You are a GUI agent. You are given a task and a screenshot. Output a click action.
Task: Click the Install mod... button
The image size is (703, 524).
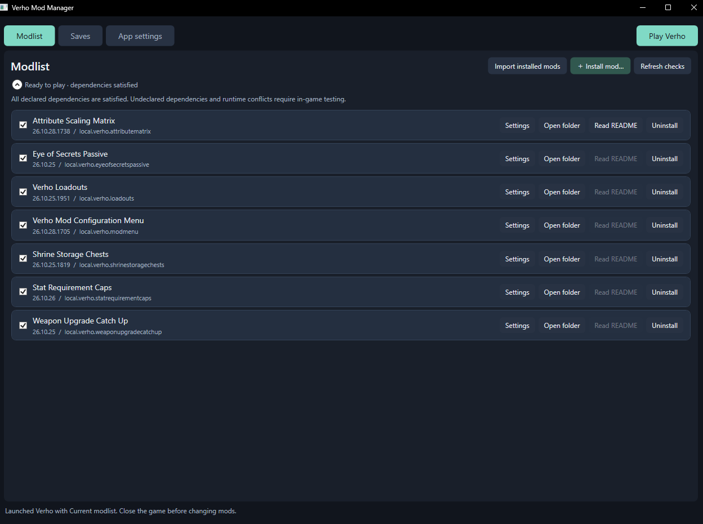click(600, 66)
